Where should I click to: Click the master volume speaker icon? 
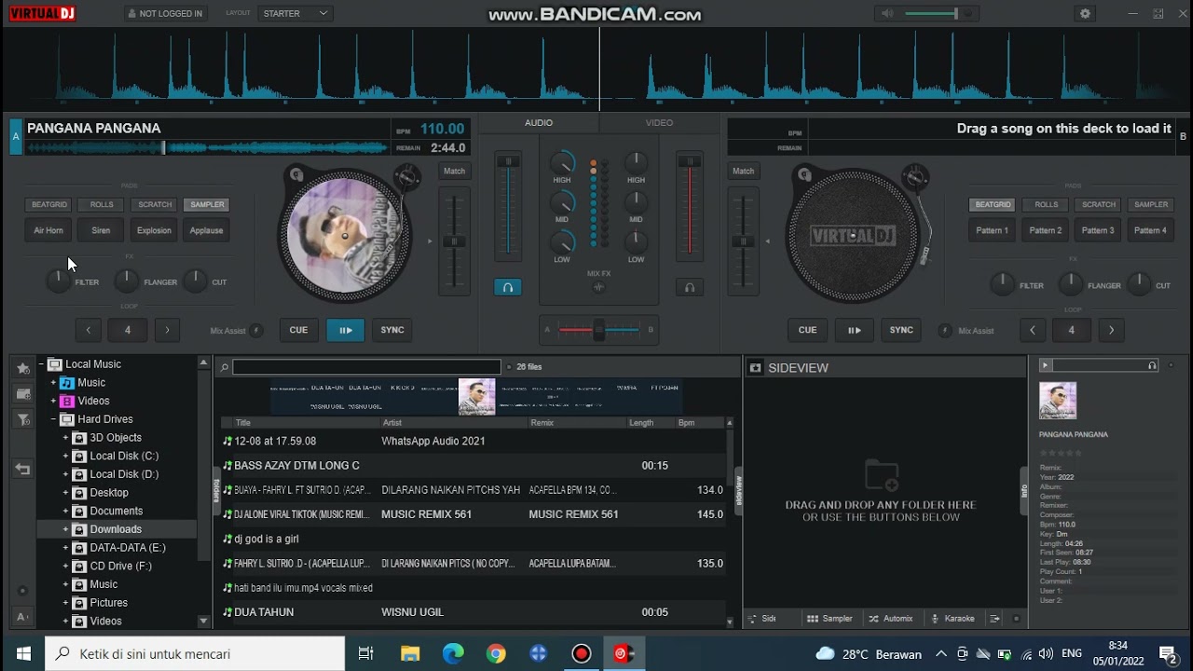tap(887, 14)
